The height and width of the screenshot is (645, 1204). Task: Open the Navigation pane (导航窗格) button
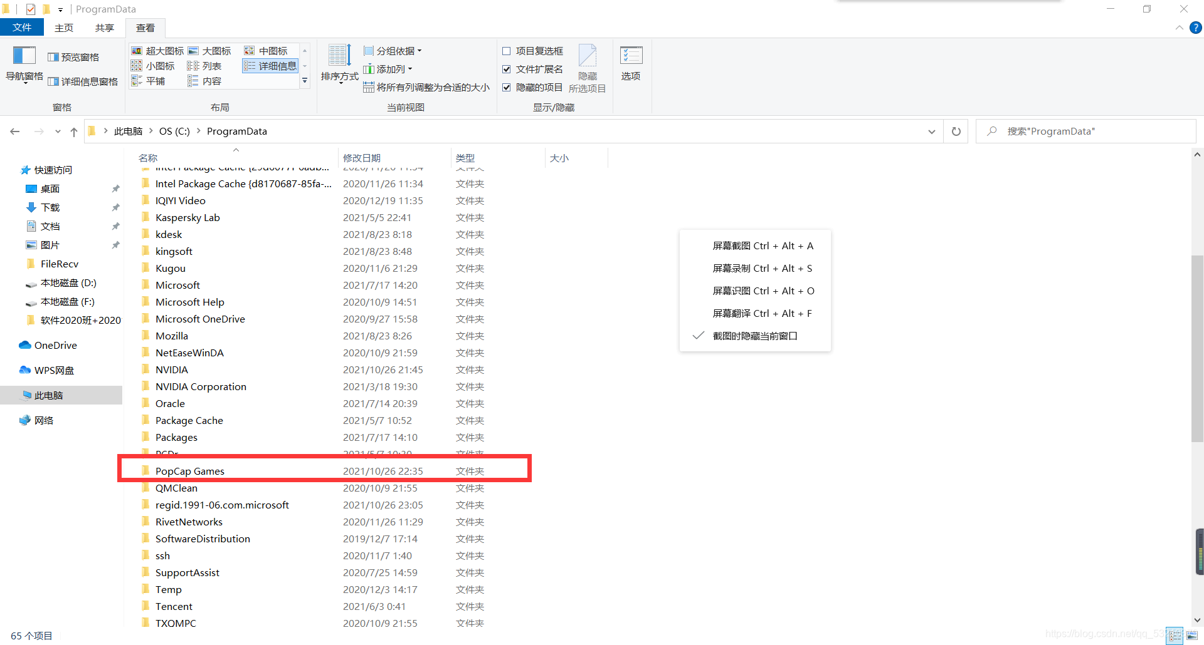pyautogui.click(x=24, y=64)
